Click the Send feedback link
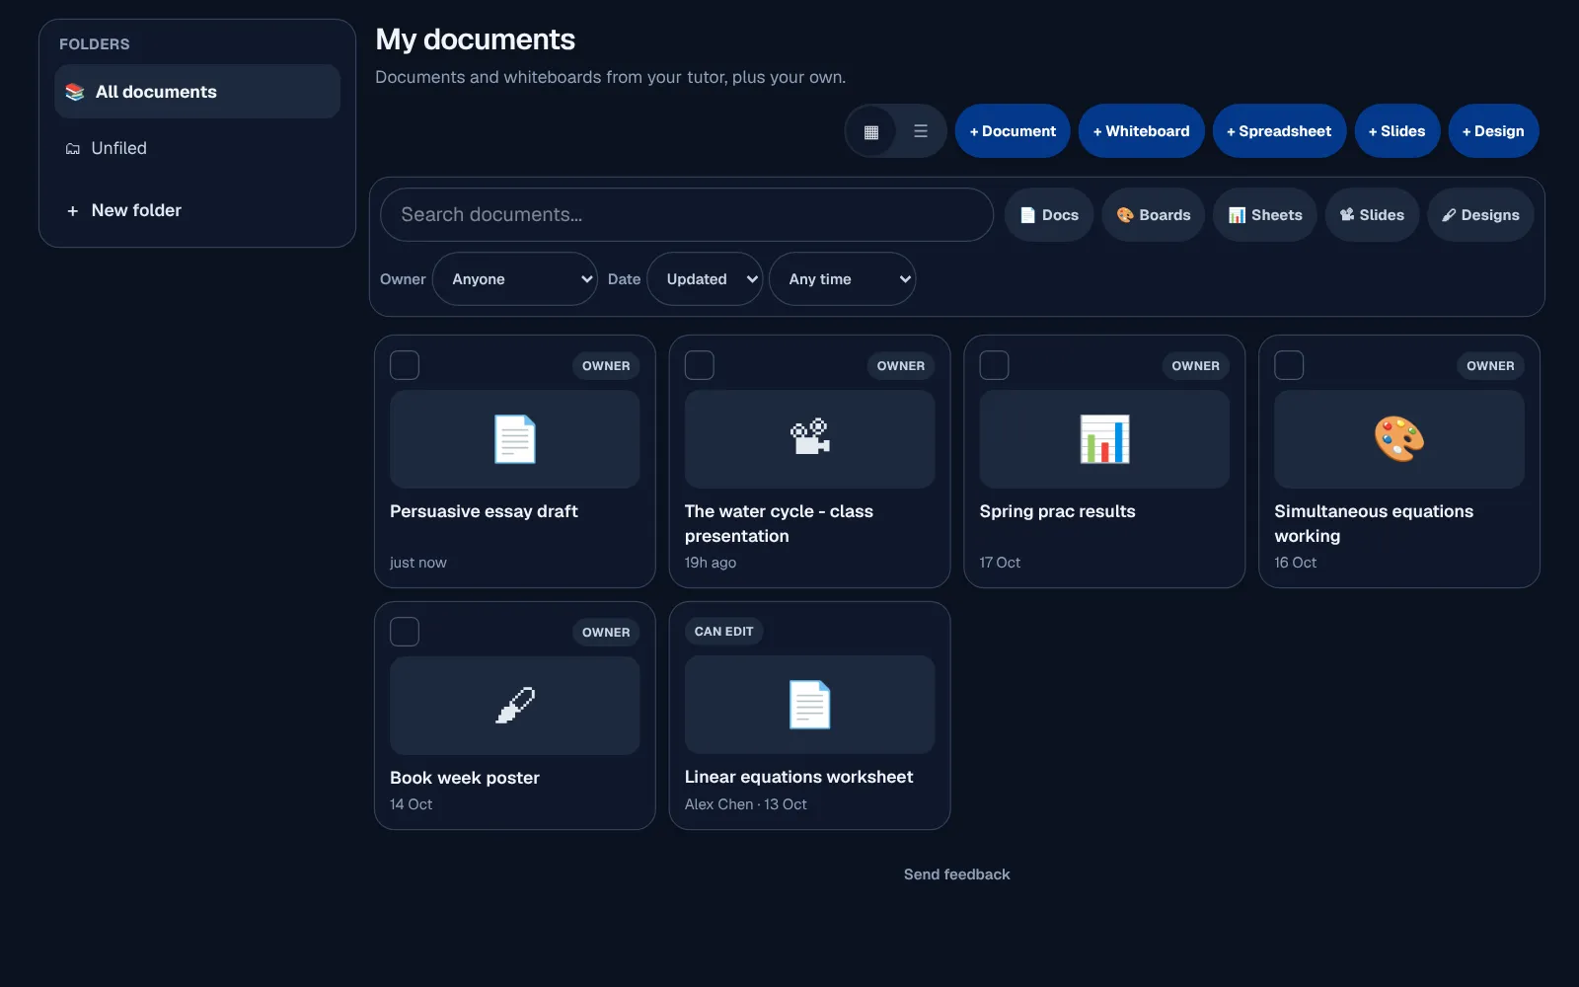This screenshot has height=987, width=1579. point(957,874)
